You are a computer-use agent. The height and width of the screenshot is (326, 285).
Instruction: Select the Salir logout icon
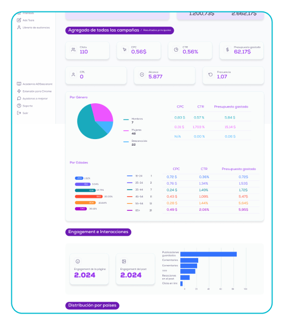coord(19,113)
